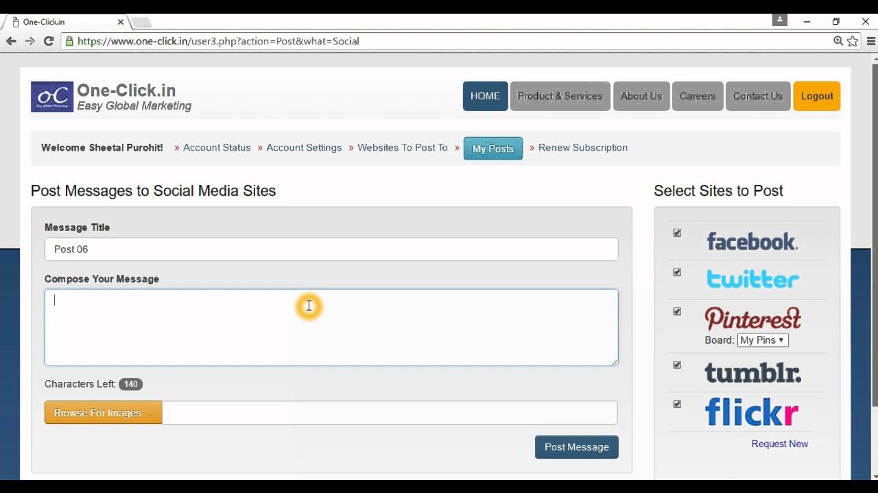Open the Account Status link
Viewport: 878px width, 493px height.
tap(217, 147)
